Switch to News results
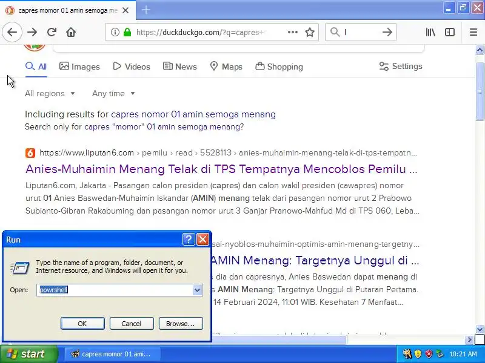 pyautogui.click(x=179, y=67)
